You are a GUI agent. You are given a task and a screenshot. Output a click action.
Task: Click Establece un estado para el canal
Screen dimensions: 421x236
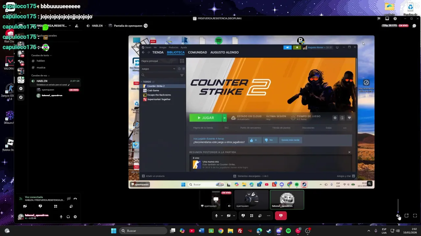click(52, 85)
